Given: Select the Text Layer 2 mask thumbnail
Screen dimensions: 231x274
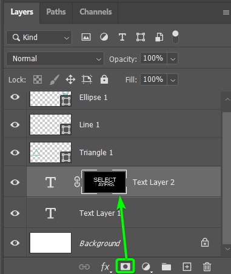Looking at the screenshot, I should pos(104,182).
